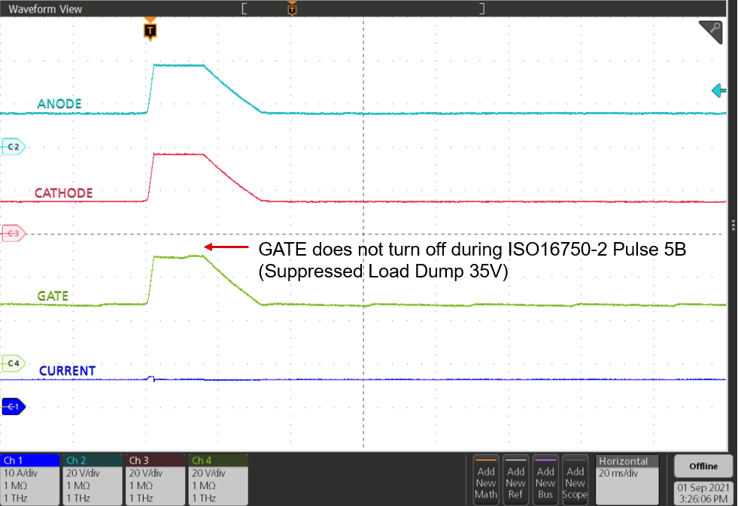Select the C2 ANODE channel badge

pos(15,147)
